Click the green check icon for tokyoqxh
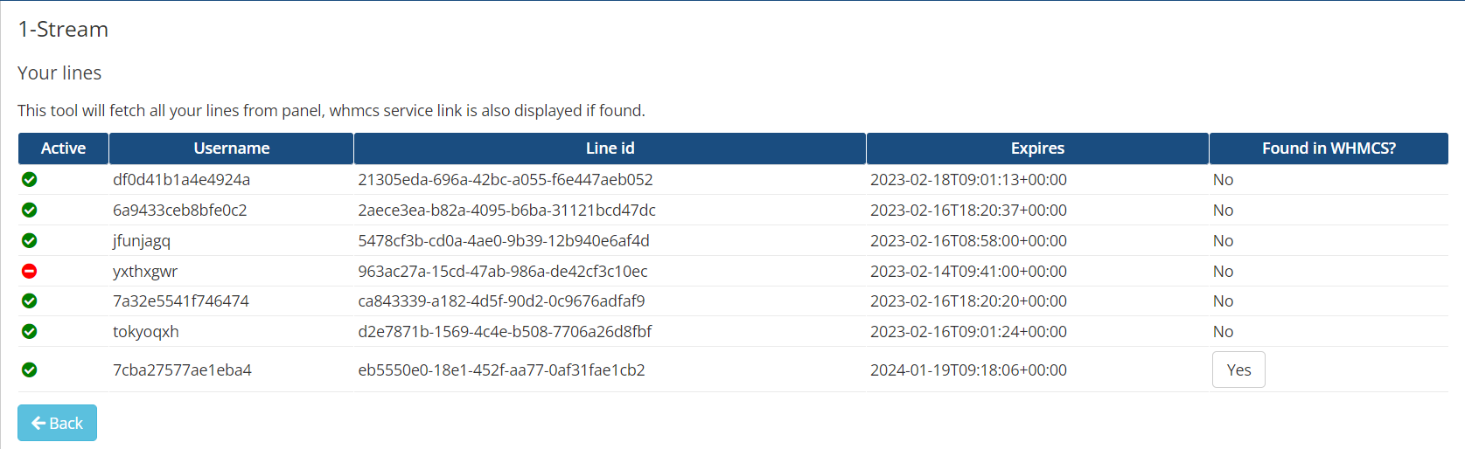Image resolution: width=1465 pixels, height=449 pixels. [29, 331]
